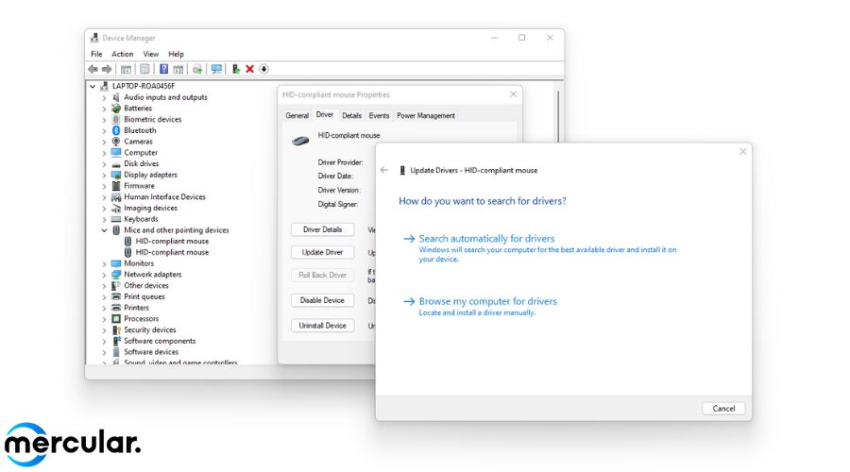The width and height of the screenshot is (850, 472).
Task: Click Cancel in Update Drivers dialog
Action: point(723,409)
